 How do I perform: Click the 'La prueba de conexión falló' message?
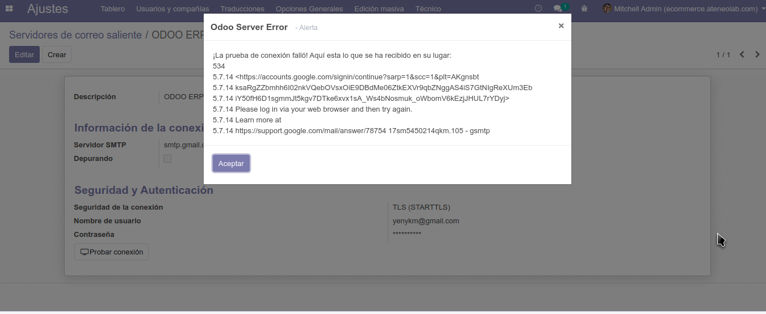click(332, 56)
